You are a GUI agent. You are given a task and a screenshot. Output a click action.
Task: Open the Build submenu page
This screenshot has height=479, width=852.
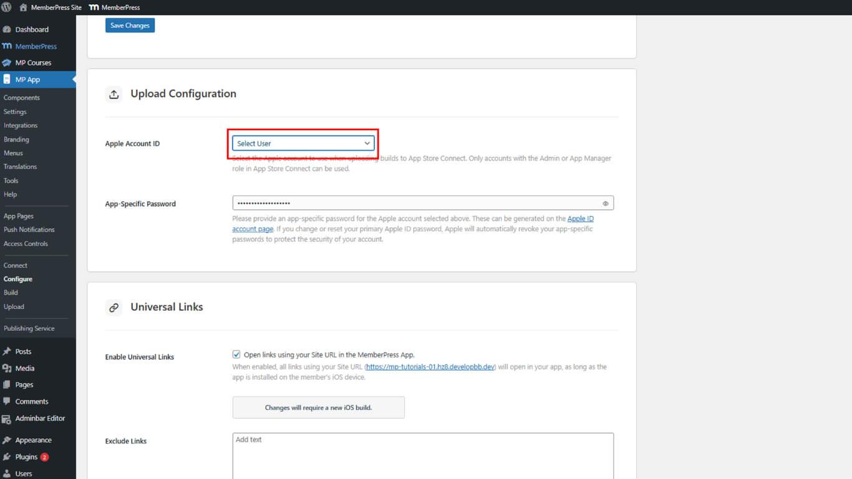pos(11,293)
